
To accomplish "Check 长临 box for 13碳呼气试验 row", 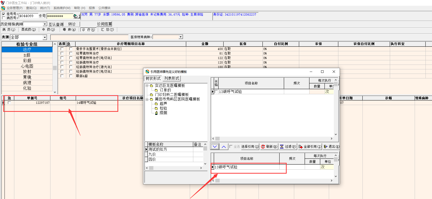I will pos(216,92).
